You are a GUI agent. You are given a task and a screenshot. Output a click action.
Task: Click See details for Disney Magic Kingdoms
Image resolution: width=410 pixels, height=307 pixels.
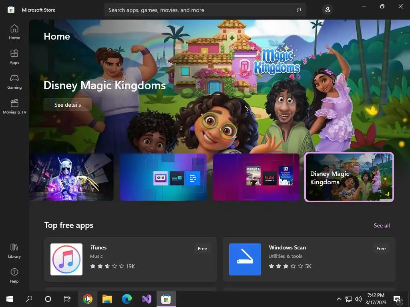click(x=67, y=105)
